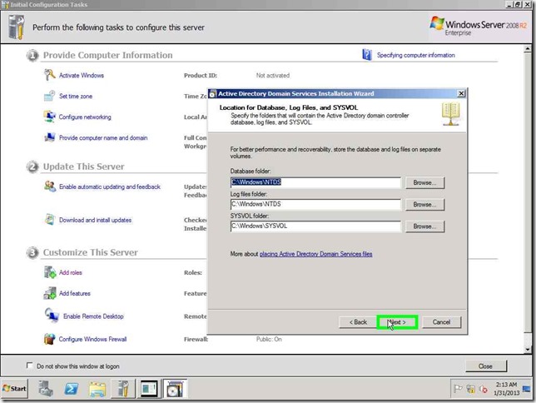536x403 pixels.
Task: Open the Start menu
Action: click(x=14, y=389)
